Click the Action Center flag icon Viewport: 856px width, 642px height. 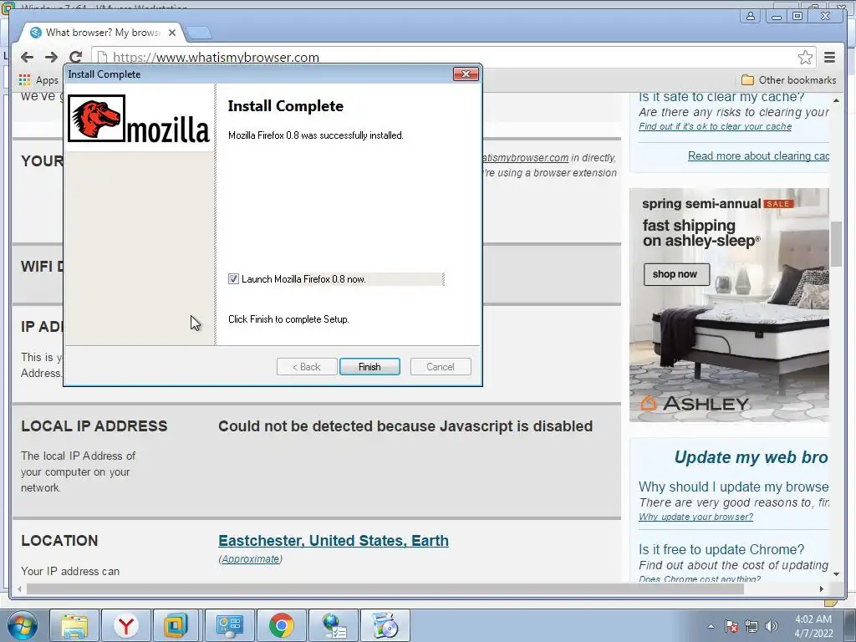pyautogui.click(x=731, y=626)
